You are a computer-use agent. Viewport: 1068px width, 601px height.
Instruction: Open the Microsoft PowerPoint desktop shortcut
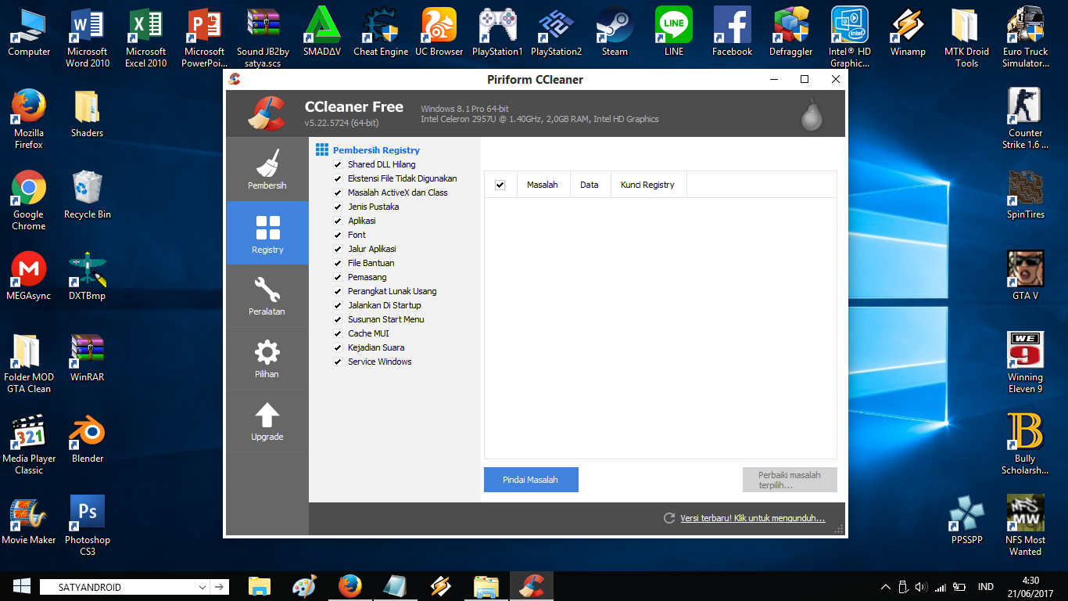click(x=205, y=38)
